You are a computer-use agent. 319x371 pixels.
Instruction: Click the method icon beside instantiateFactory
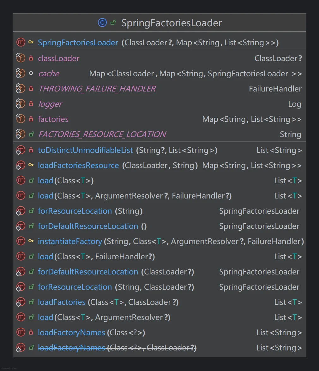[x=21, y=241]
